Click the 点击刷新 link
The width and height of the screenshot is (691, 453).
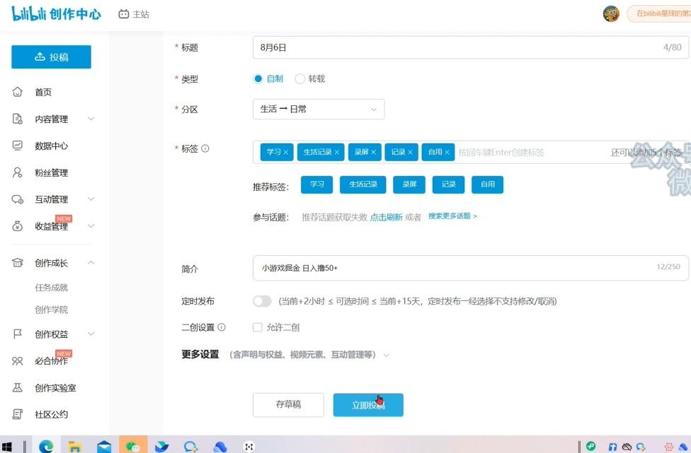pos(386,218)
